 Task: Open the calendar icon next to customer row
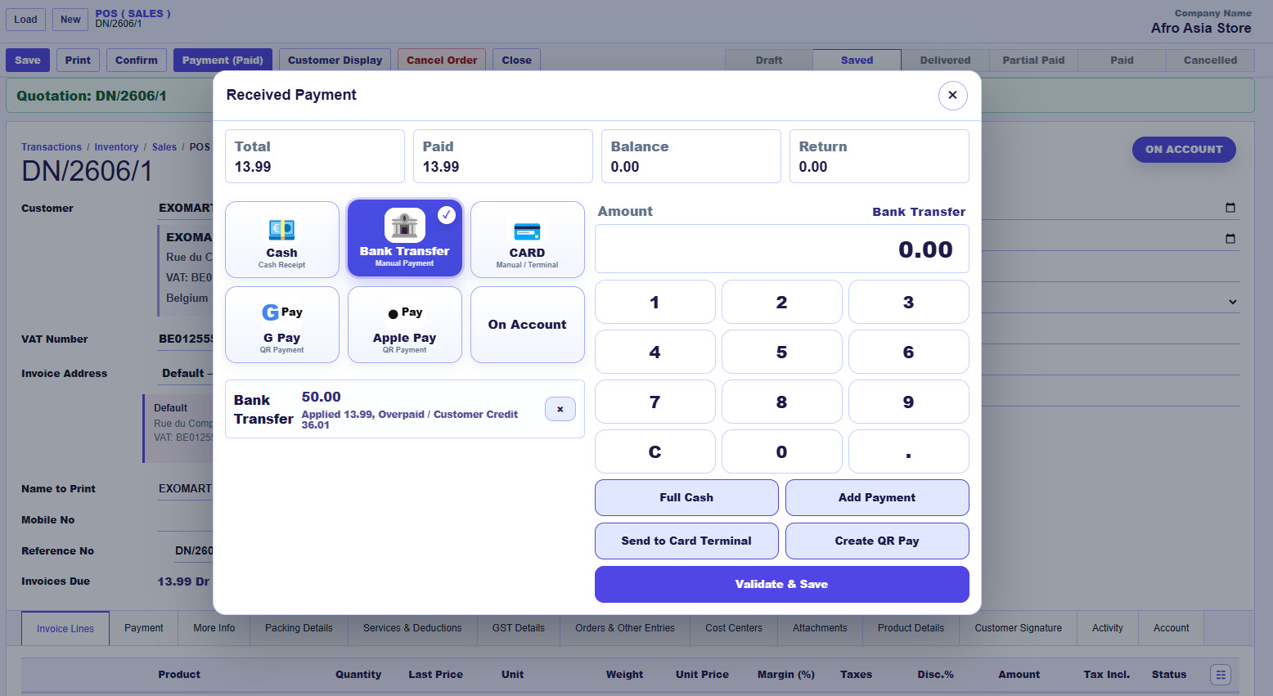pyautogui.click(x=1230, y=208)
